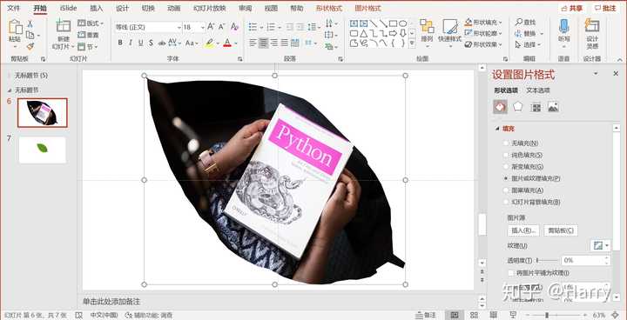Switch to Text Options (文本选项) tab

(x=538, y=90)
